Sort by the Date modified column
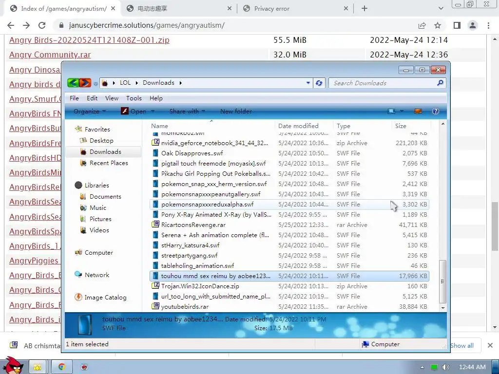The image size is (499, 374). (x=298, y=126)
